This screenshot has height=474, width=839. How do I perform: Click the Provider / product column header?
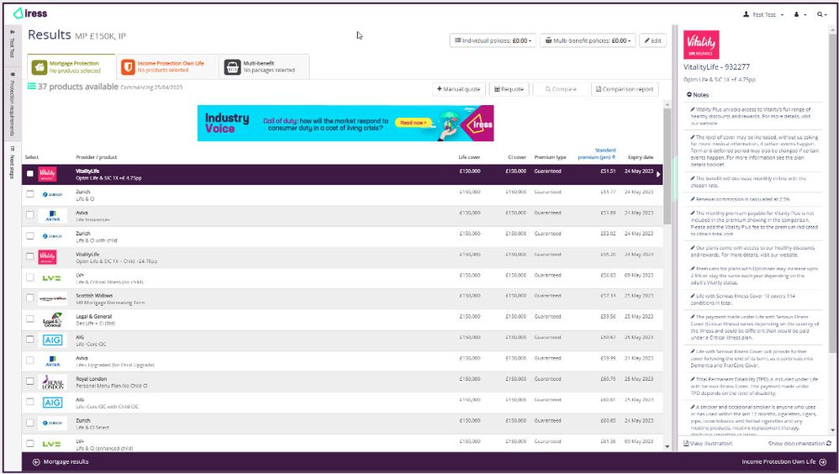click(97, 157)
